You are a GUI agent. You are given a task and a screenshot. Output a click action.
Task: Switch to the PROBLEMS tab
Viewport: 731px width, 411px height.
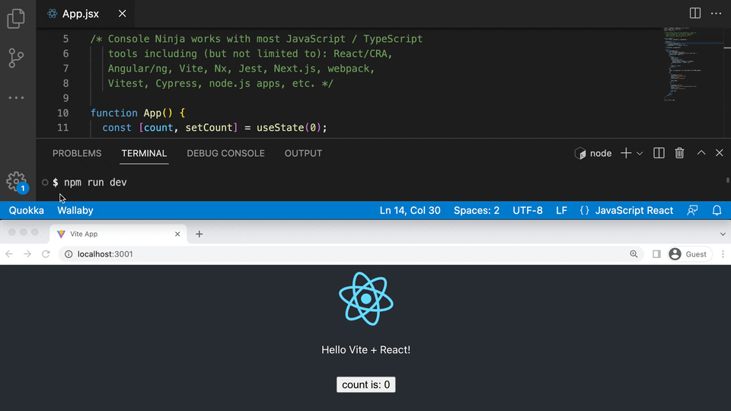pyautogui.click(x=77, y=153)
